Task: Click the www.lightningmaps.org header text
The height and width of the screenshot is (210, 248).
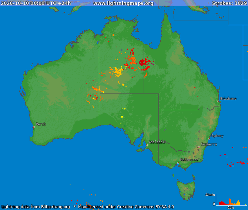Action: pos(123,3)
